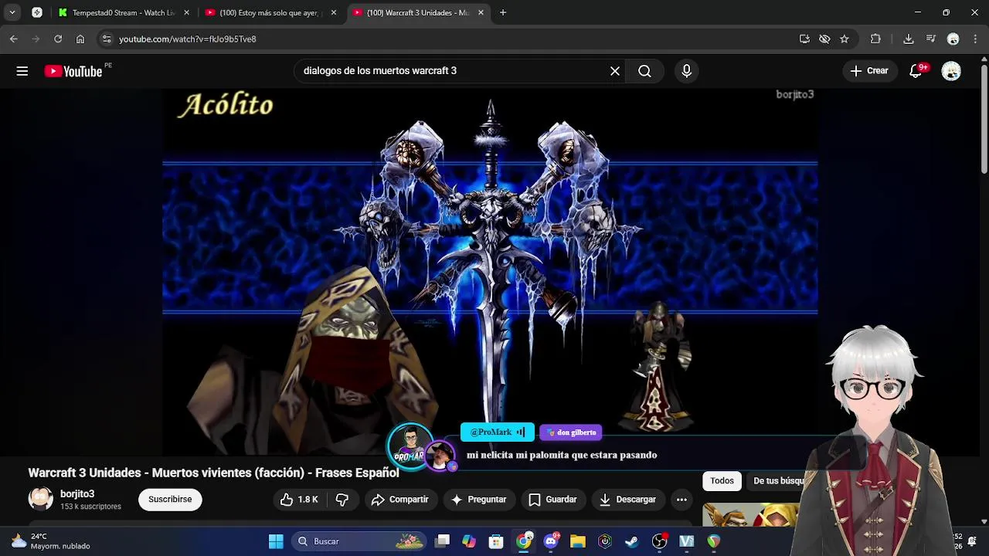Screen dimensions: 989x556
Task: Switch to Estoy más solo que ayer tab
Action: pos(270,12)
